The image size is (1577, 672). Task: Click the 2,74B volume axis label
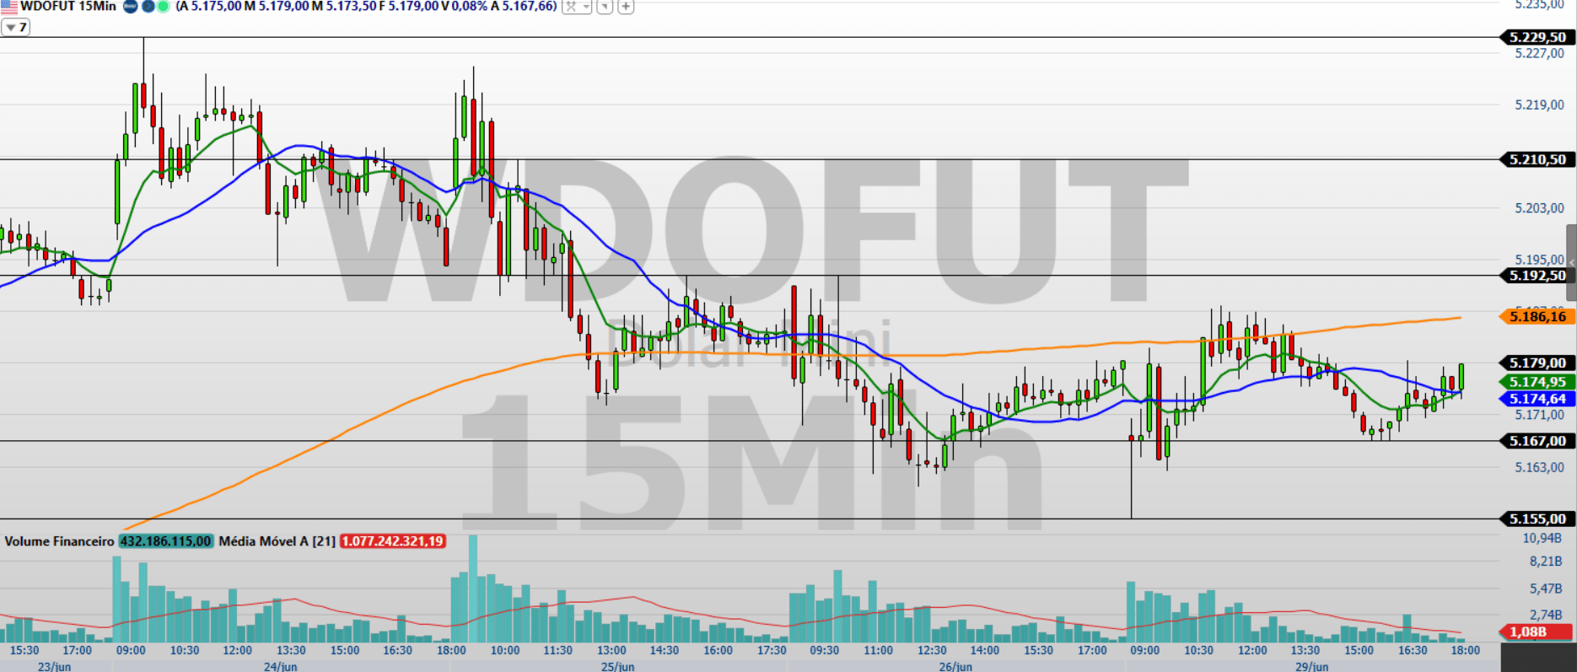[1546, 615]
